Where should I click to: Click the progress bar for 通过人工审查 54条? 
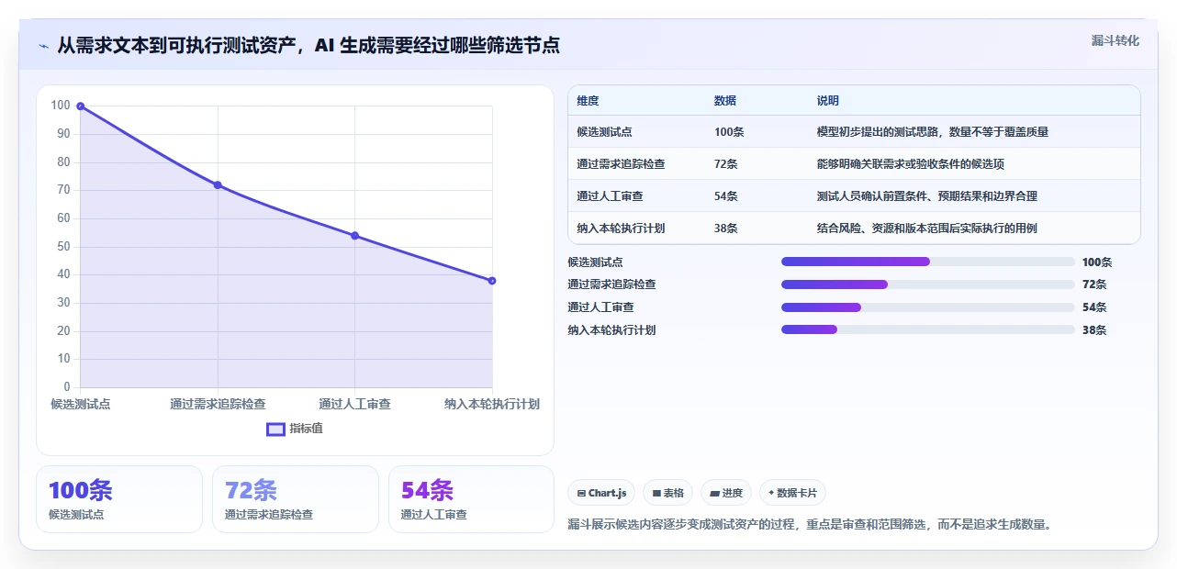(x=927, y=307)
